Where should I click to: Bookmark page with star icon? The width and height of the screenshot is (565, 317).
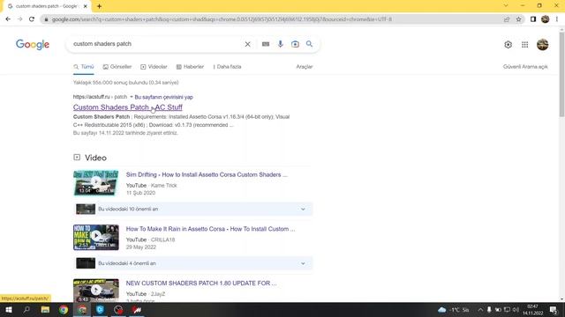pyautogui.click(x=518, y=19)
